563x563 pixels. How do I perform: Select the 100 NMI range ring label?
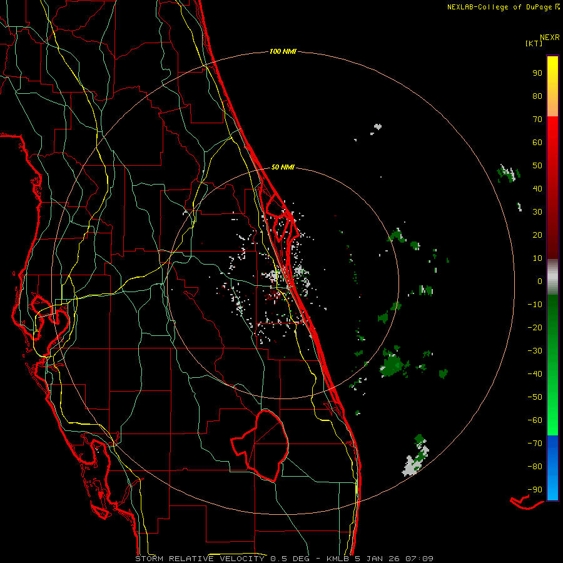pos(283,51)
